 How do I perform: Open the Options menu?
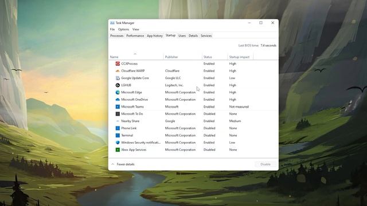tap(124, 29)
